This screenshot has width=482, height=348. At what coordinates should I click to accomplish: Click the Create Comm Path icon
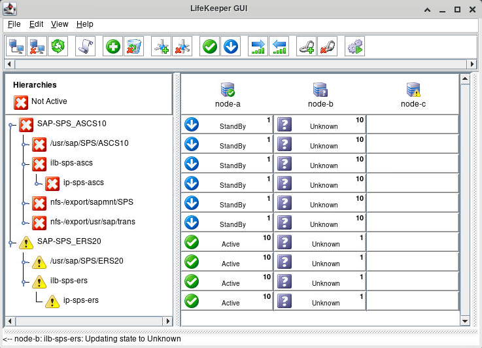pos(162,46)
